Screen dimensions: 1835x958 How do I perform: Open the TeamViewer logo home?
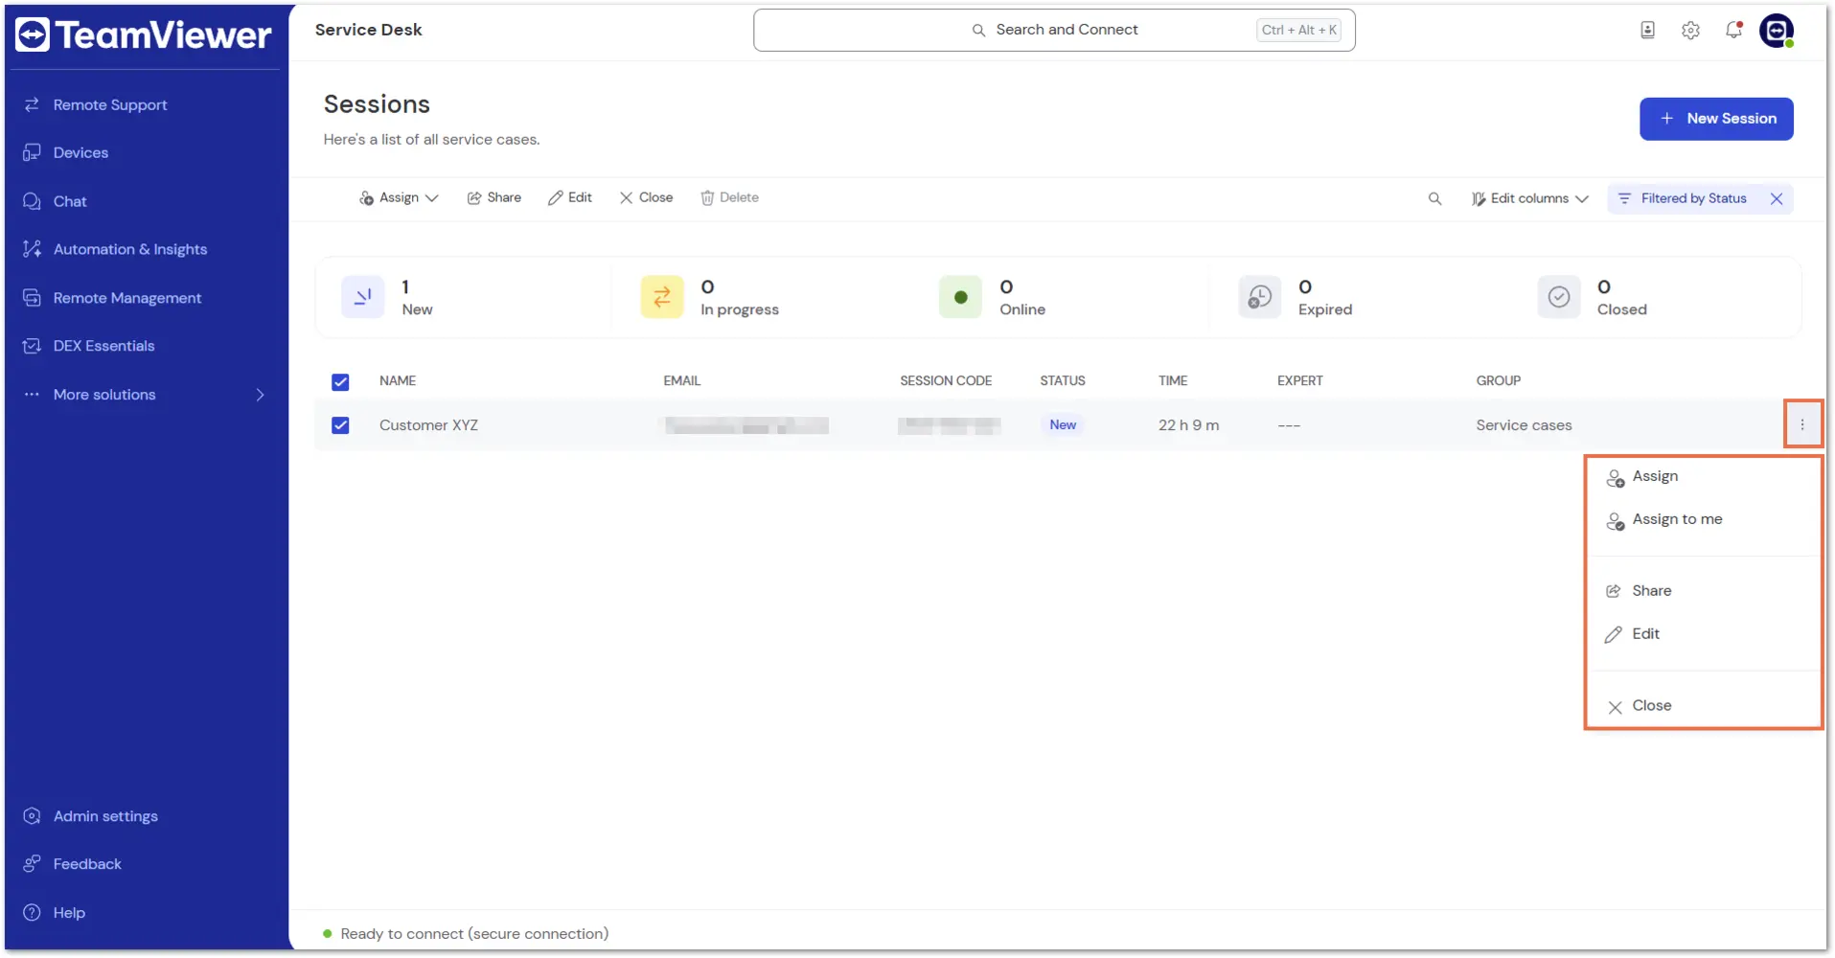(144, 35)
